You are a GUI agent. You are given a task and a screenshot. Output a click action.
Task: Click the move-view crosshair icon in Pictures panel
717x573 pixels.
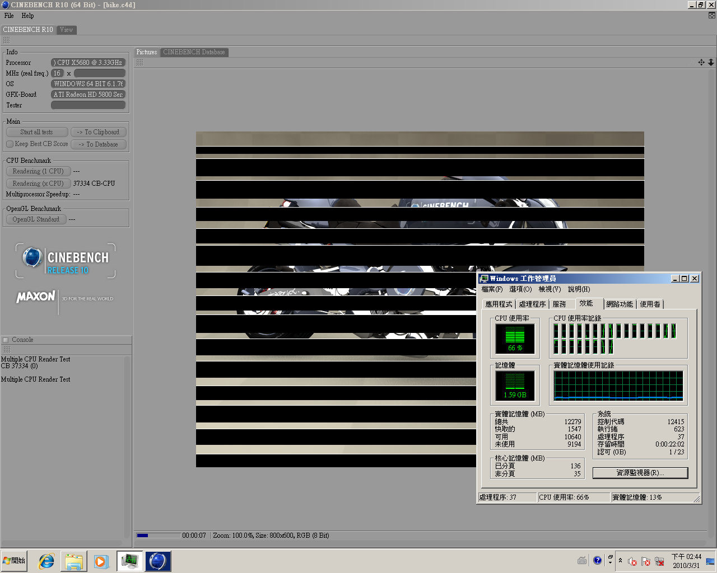click(x=701, y=62)
